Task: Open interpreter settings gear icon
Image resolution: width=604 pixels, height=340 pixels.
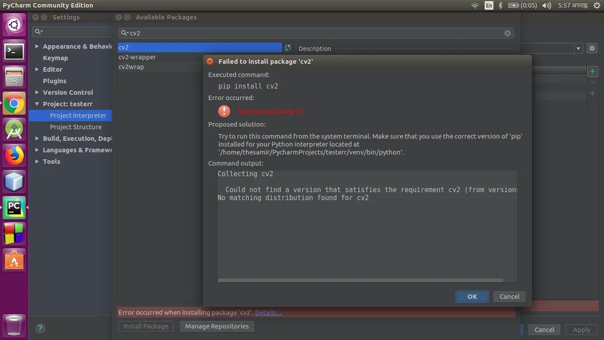Action: (x=592, y=48)
